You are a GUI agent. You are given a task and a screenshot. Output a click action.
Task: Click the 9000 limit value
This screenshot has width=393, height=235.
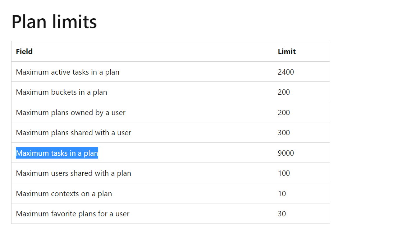coord(286,153)
